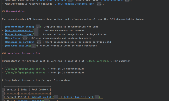Expand folded URL after Homepage as markdown

tap(39, 42)
